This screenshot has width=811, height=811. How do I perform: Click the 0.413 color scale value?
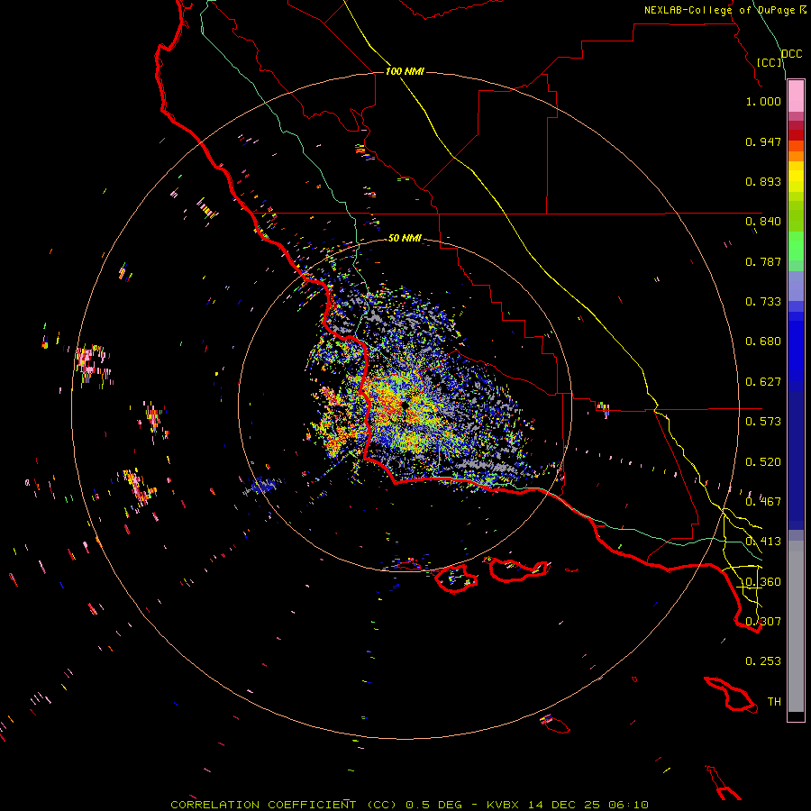763,542
